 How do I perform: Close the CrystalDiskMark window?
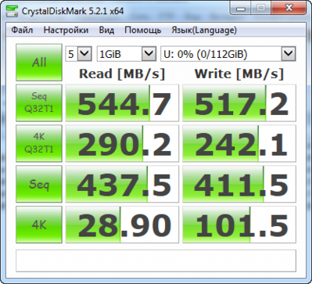pyautogui.click(x=289, y=9)
